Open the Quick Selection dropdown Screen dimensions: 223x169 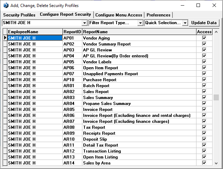tap(185, 23)
